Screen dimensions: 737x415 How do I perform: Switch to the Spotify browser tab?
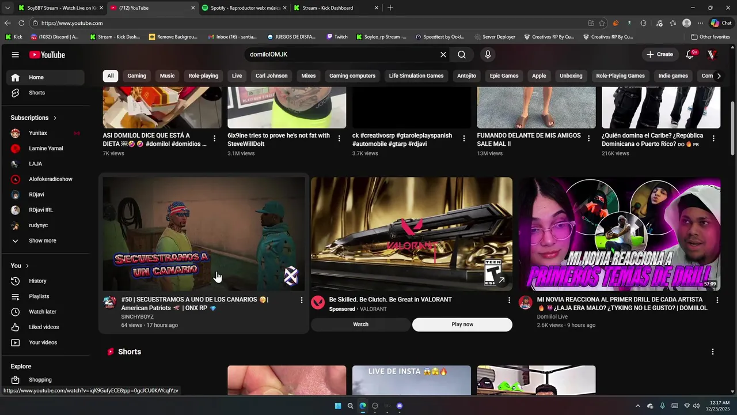[244, 8]
